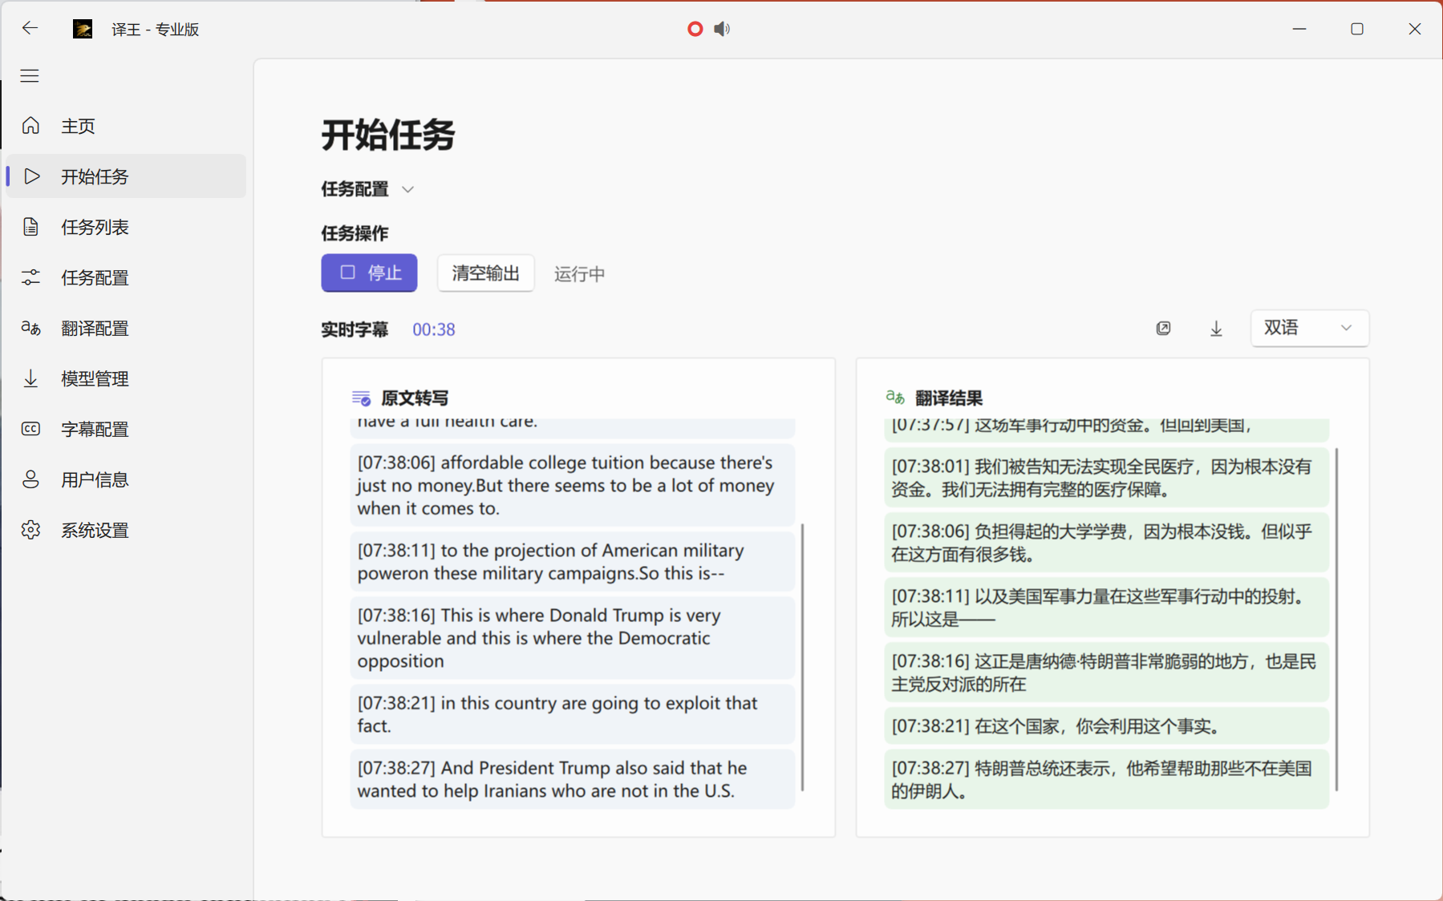This screenshot has width=1443, height=901.
Task: Download the subtitles with arrow icon
Action: [x=1216, y=329]
